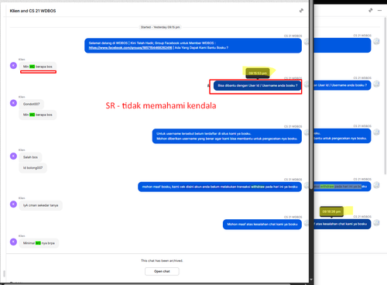Image resolution: width=387 pixels, height=285 pixels.
Task: Click Klien avatar beside 'IyA cman sekedar tanya'
Action: click(x=13, y=204)
